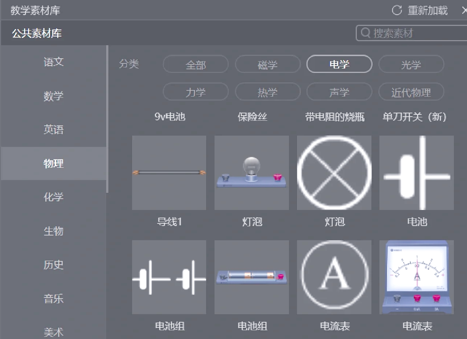467x339 pixels.
Task: Filter by 光学 category
Action: coord(411,65)
